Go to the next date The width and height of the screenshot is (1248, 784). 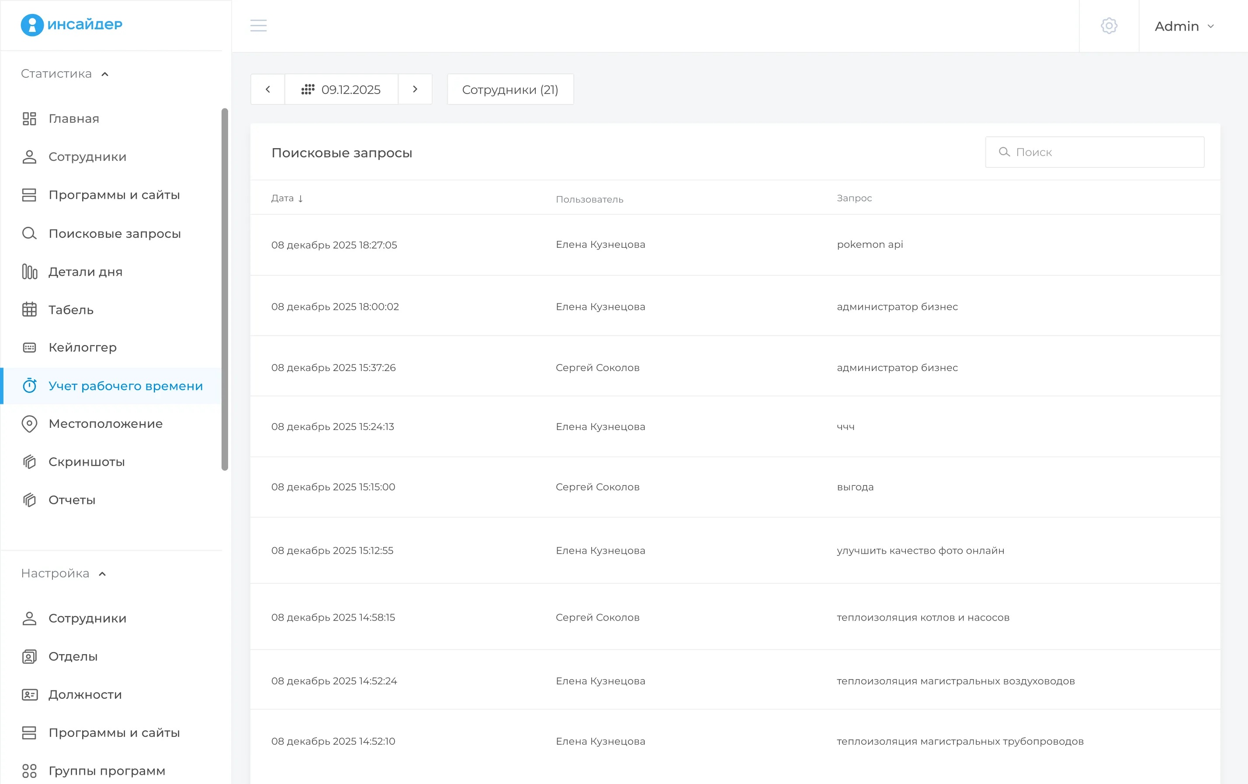[415, 90]
